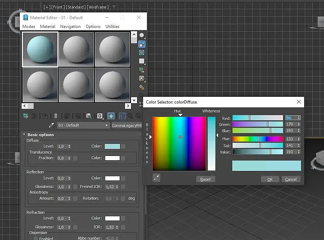The image size is (324, 240).
Task: Toggle checkered Background icon for sample slot
Action: 142,52
